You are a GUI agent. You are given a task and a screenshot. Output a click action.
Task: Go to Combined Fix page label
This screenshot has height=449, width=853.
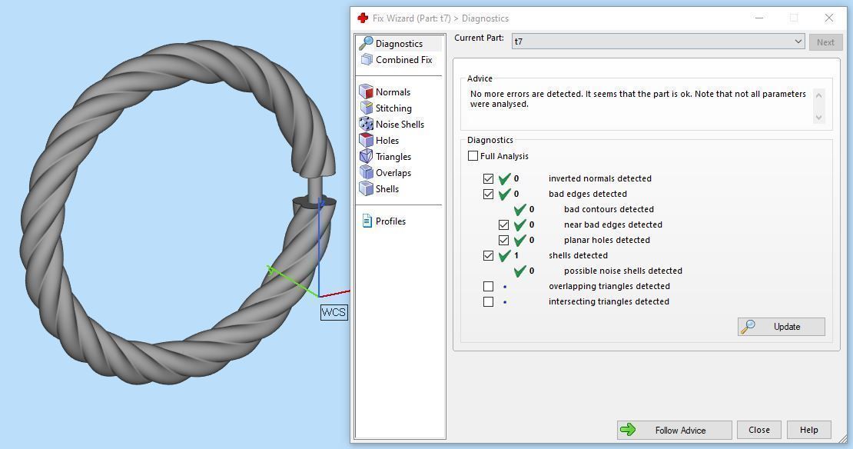tap(403, 60)
